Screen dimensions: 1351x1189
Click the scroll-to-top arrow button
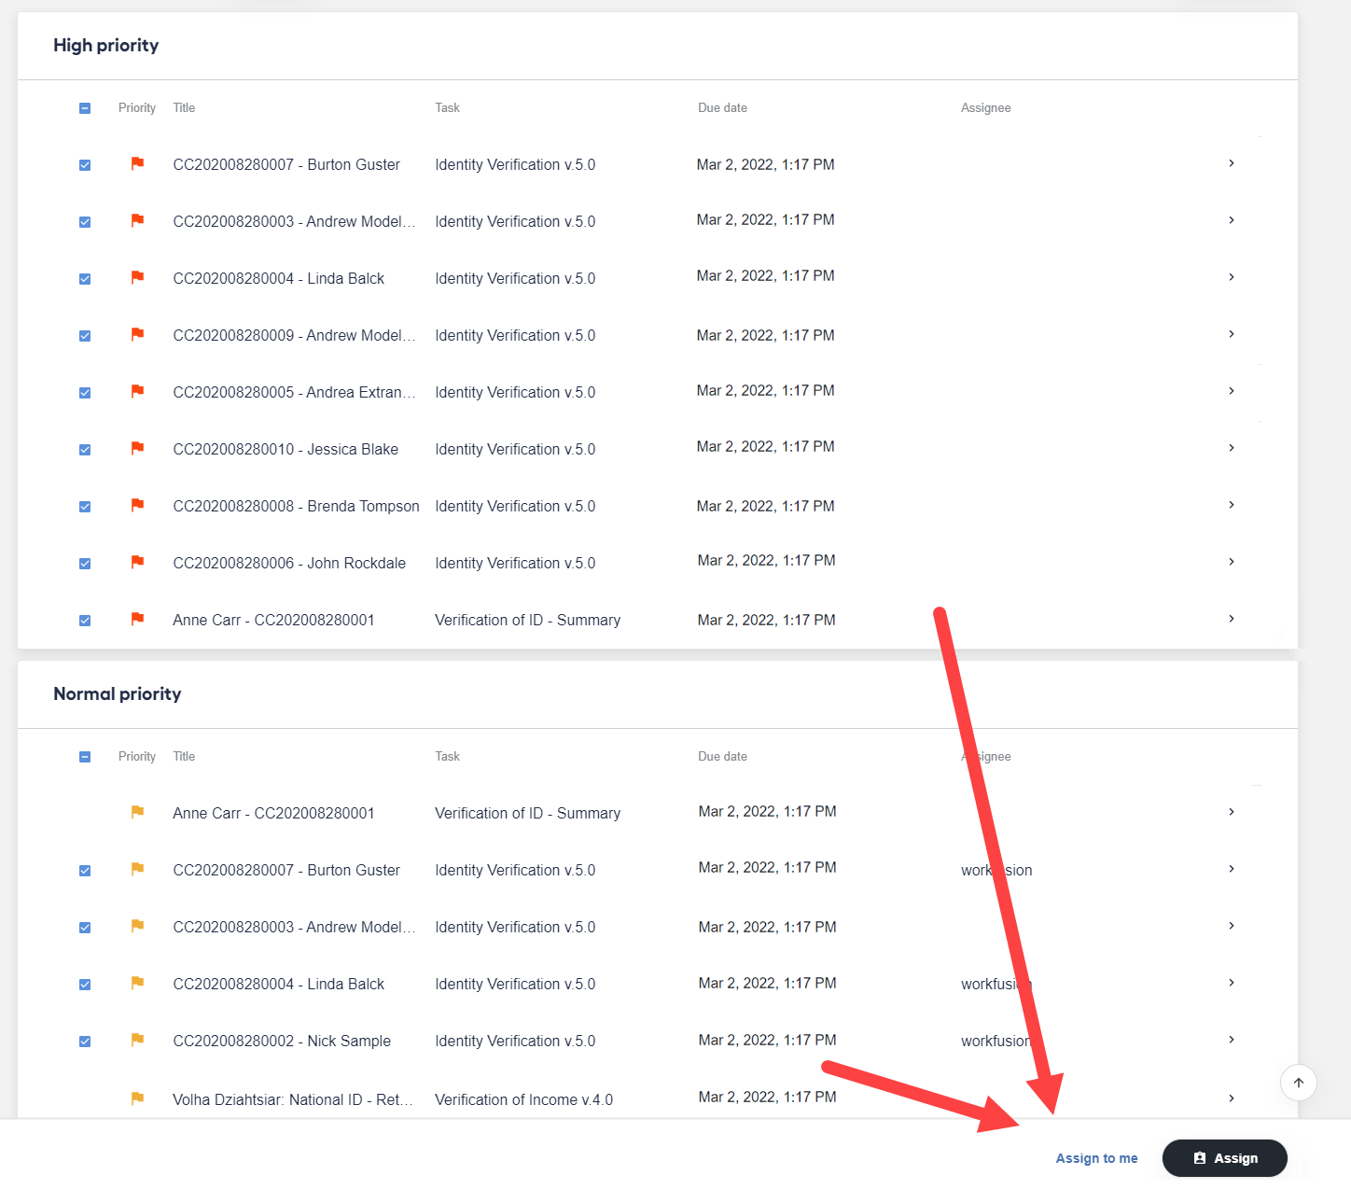coord(1298,1083)
